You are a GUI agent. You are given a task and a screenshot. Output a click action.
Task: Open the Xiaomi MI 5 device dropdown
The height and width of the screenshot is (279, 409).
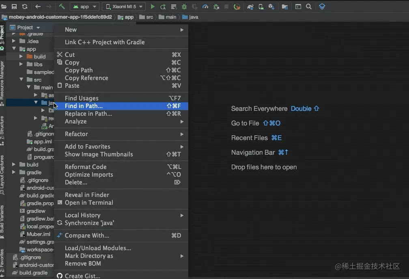124,6
